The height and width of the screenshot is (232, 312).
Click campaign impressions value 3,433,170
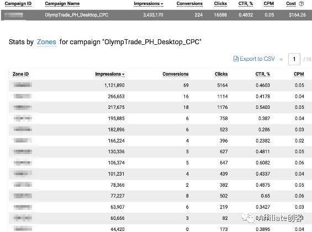tap(153, 15)
